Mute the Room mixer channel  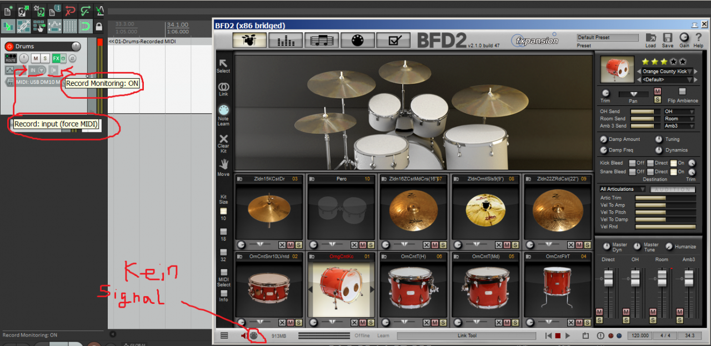(653, 312)
